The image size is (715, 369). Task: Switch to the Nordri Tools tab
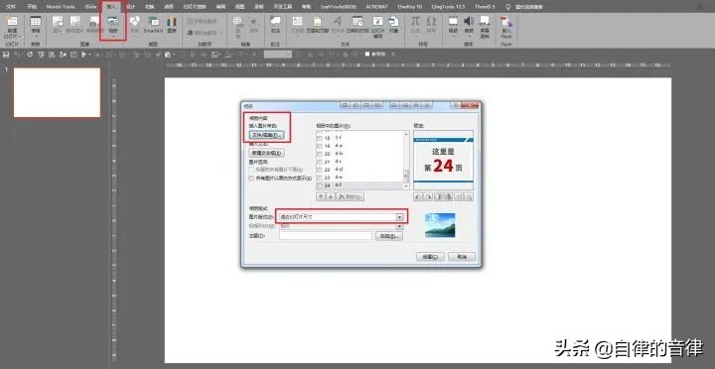[61, 7]
